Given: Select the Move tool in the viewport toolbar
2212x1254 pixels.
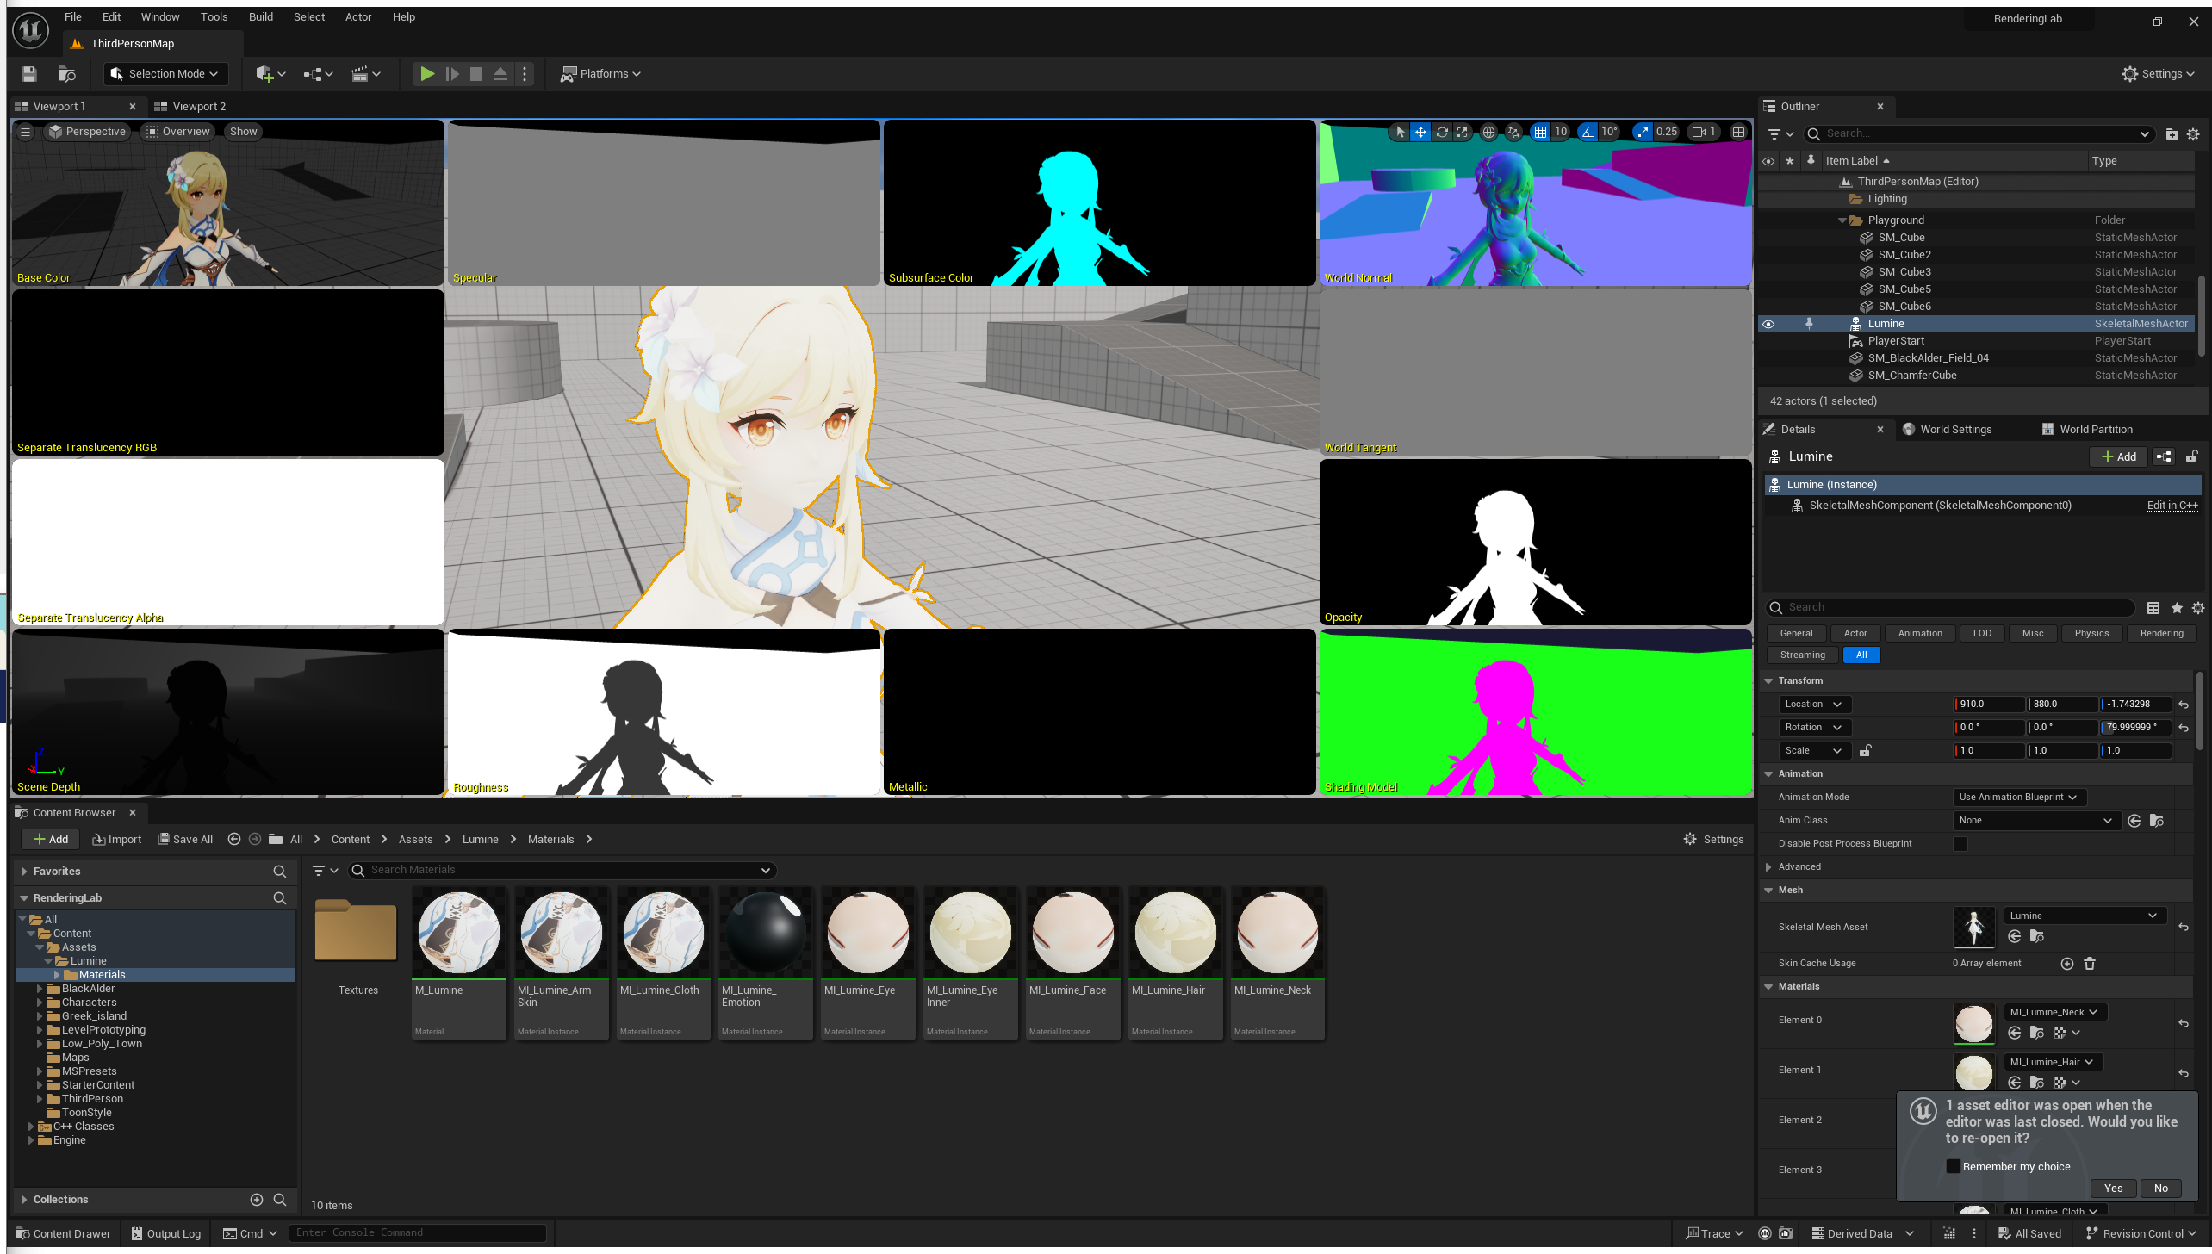Looking at the screenshot, I should (x=1420, y=132).
